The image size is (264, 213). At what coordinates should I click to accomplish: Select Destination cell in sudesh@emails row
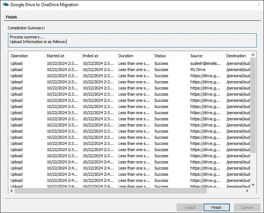click(238, 63)
